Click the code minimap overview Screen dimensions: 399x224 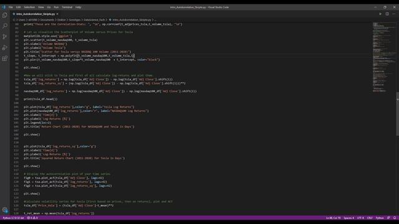(x=384, y=57)
